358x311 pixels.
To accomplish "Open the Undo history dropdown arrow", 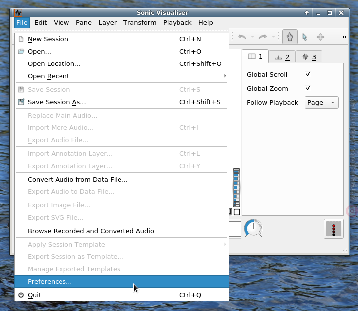I will coord(252,37).
